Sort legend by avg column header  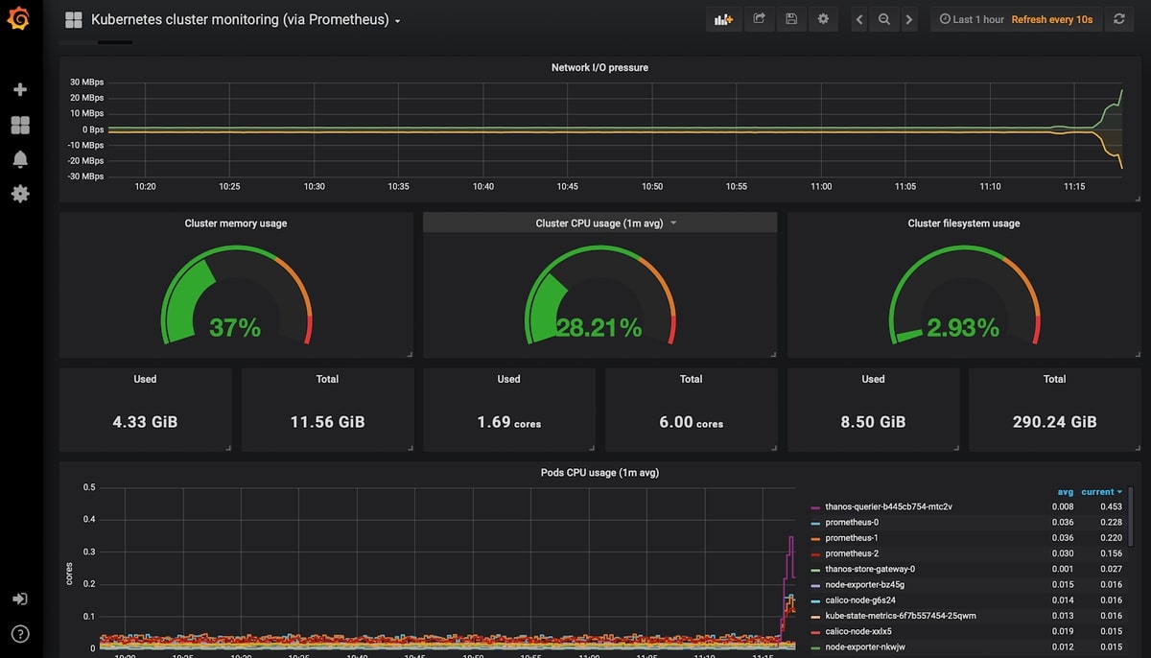[x=1065, y=492]
